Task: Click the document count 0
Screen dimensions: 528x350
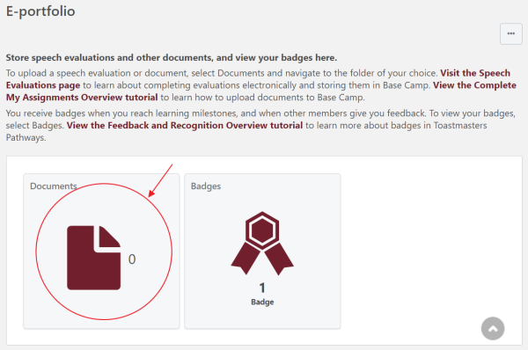Action: click(x=132, y=259)
